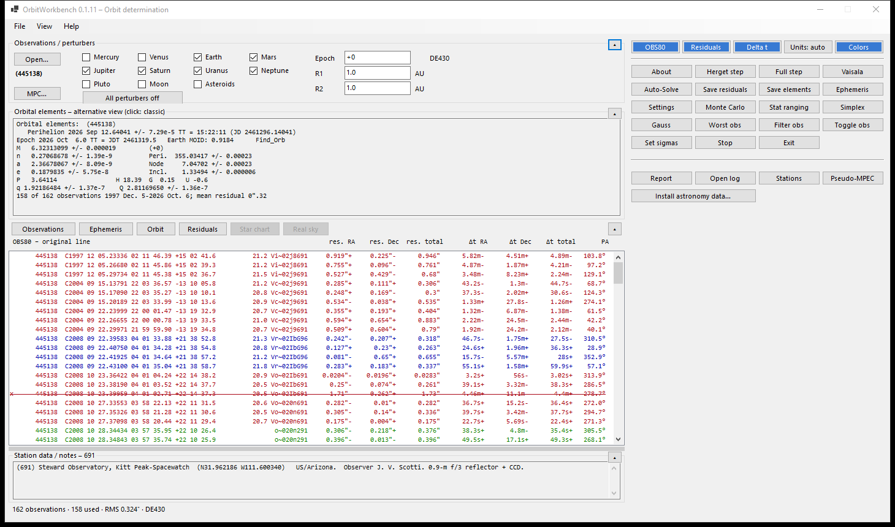
Task: Open the View menu
Action: tap(44, 26)
